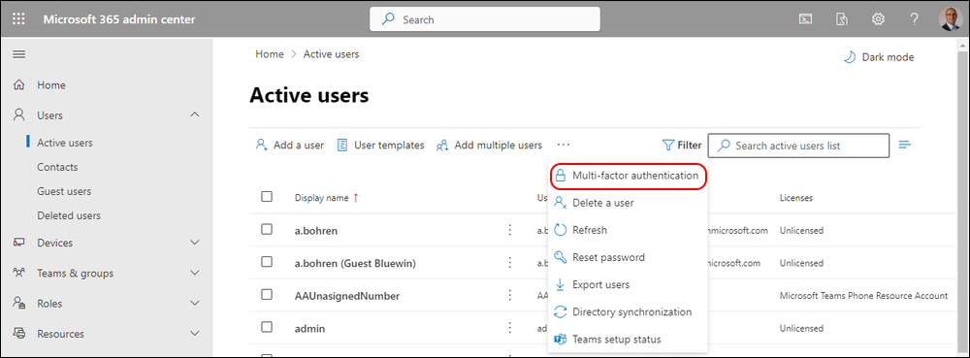Viewport: 970px width, 358px height.
Task: Open the account profile picture
Action: pyautogui.click(x=951, y=19)
